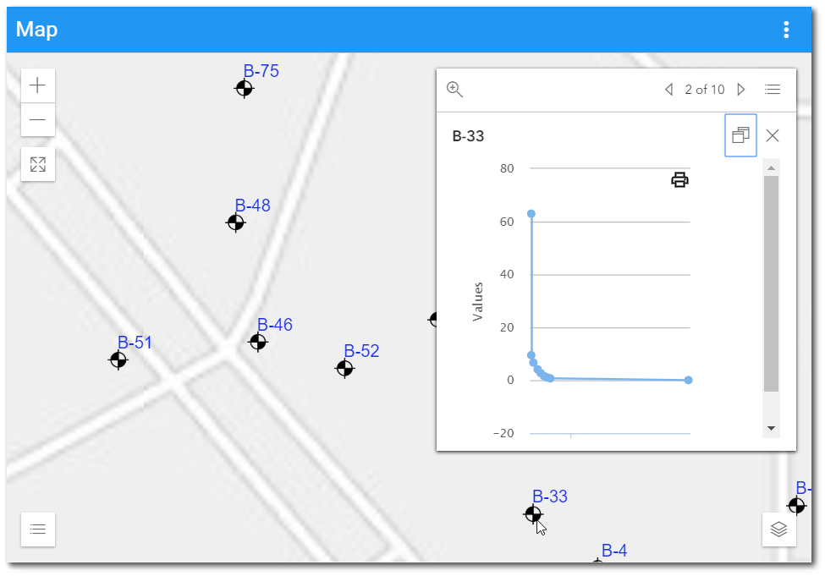Image resolution: width=825 pixels, height=576 pixels.
Task: Click the default map extent icon
Action: click(37, 164)
